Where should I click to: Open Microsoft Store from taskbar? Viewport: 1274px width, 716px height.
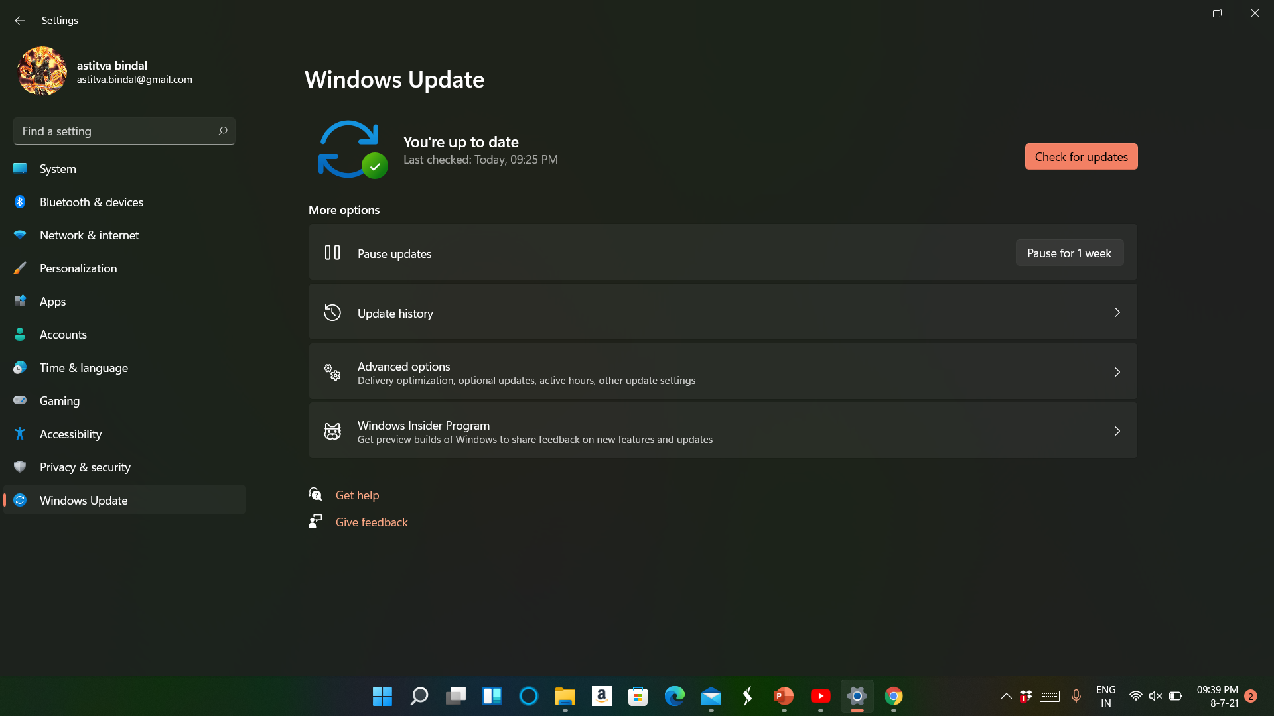[638, 696]
